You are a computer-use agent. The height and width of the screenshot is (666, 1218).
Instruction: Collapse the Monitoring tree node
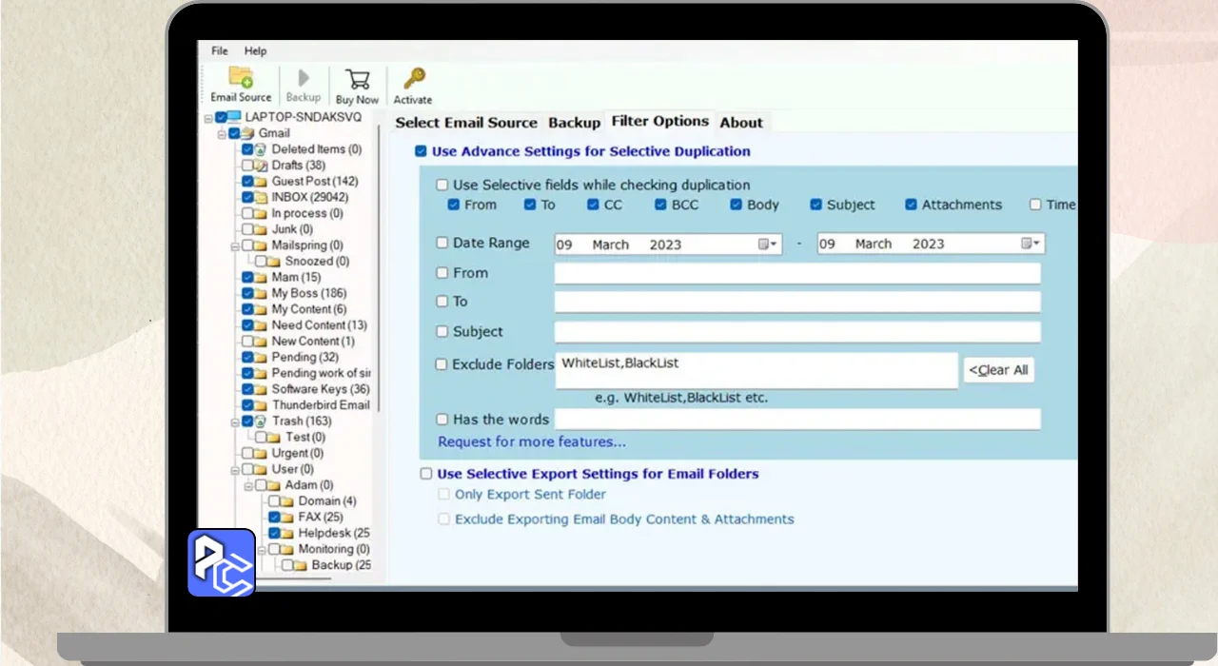pos(262,549)
